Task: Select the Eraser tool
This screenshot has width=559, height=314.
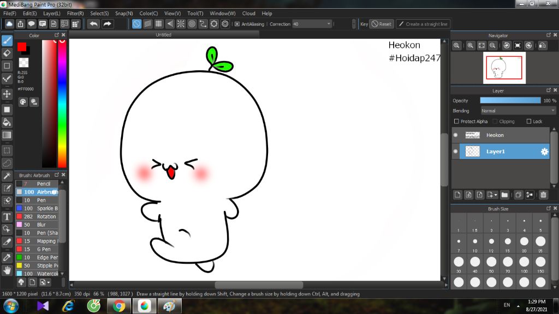Action: point(7,53)
